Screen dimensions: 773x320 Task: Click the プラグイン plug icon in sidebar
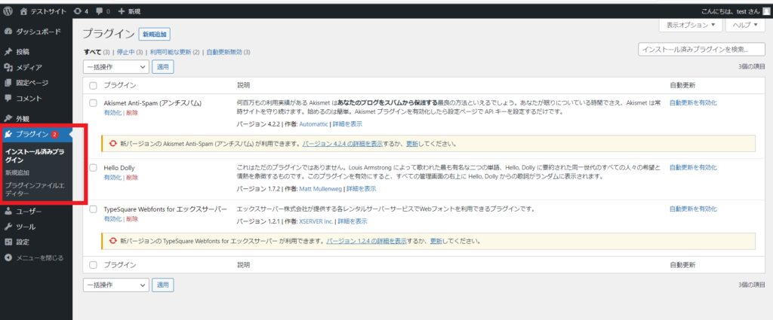coord(8,134)
